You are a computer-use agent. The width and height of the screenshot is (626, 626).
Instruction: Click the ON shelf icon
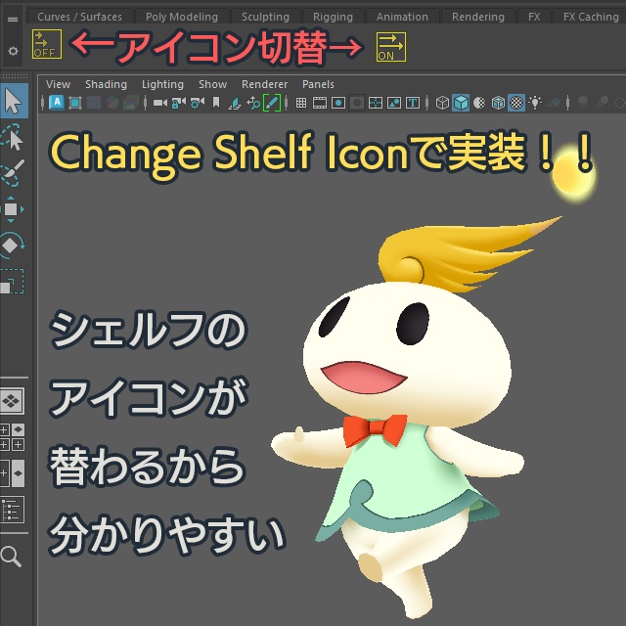(391, 47)
